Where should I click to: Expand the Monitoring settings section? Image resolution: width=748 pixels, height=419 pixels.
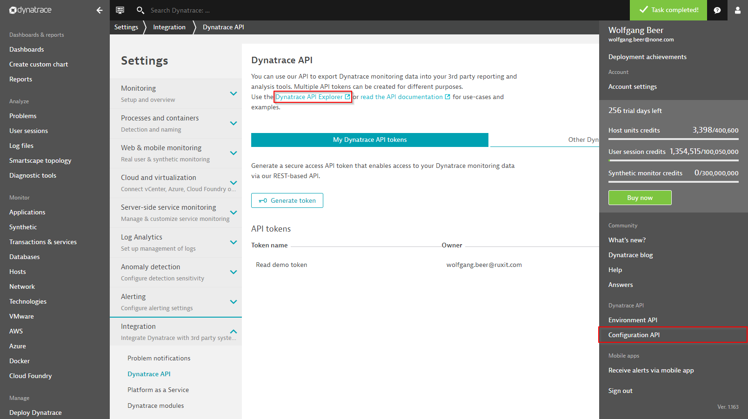(176, 94)
